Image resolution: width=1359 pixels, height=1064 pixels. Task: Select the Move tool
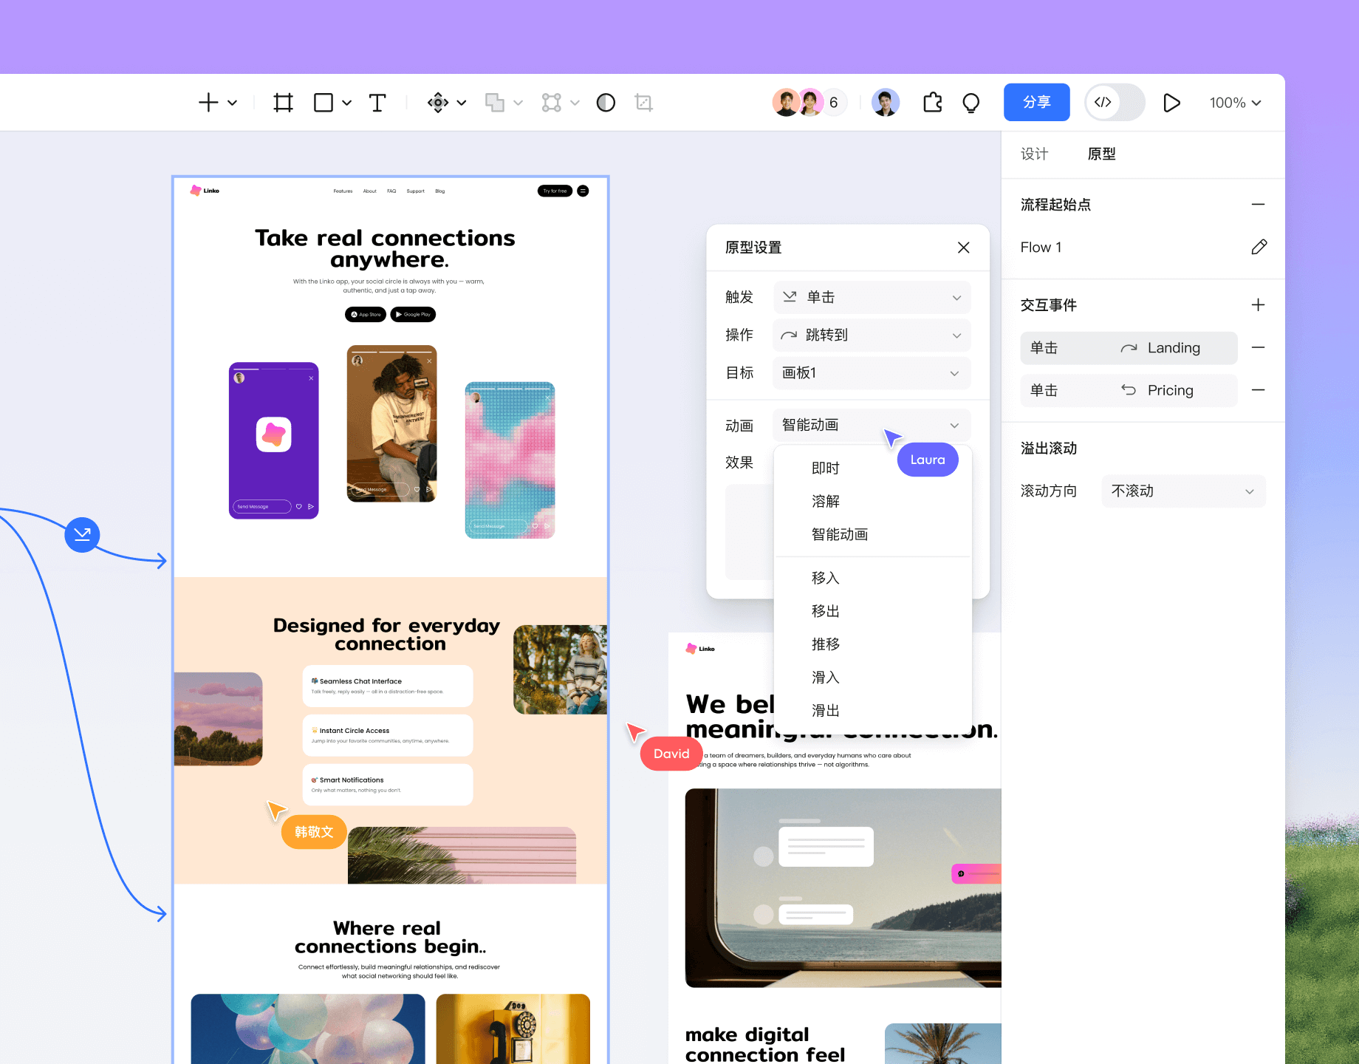click(439, 102)
